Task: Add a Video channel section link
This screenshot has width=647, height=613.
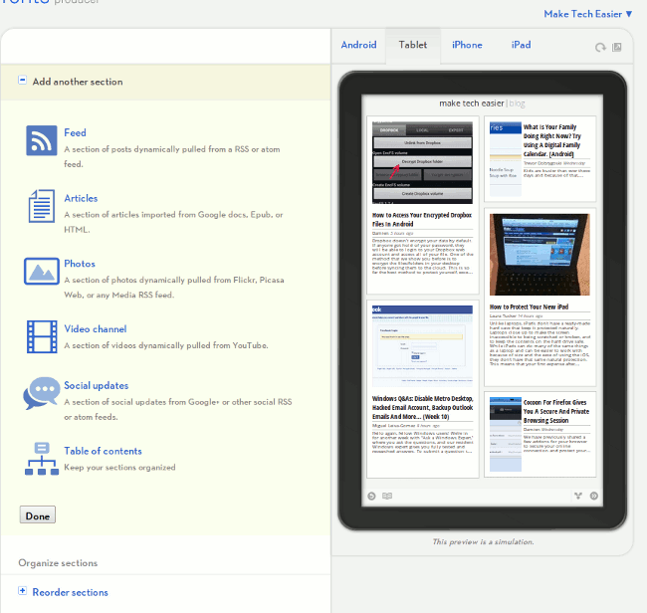Action: pyautogui.click(x=96, y=329)
